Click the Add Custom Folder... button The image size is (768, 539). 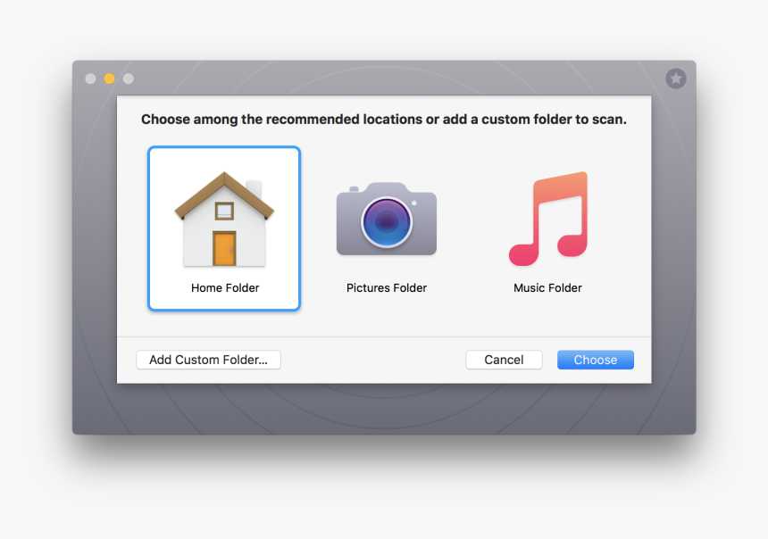208,360
